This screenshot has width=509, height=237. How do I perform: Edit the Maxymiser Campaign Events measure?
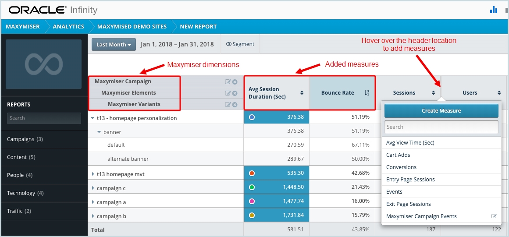494,216
